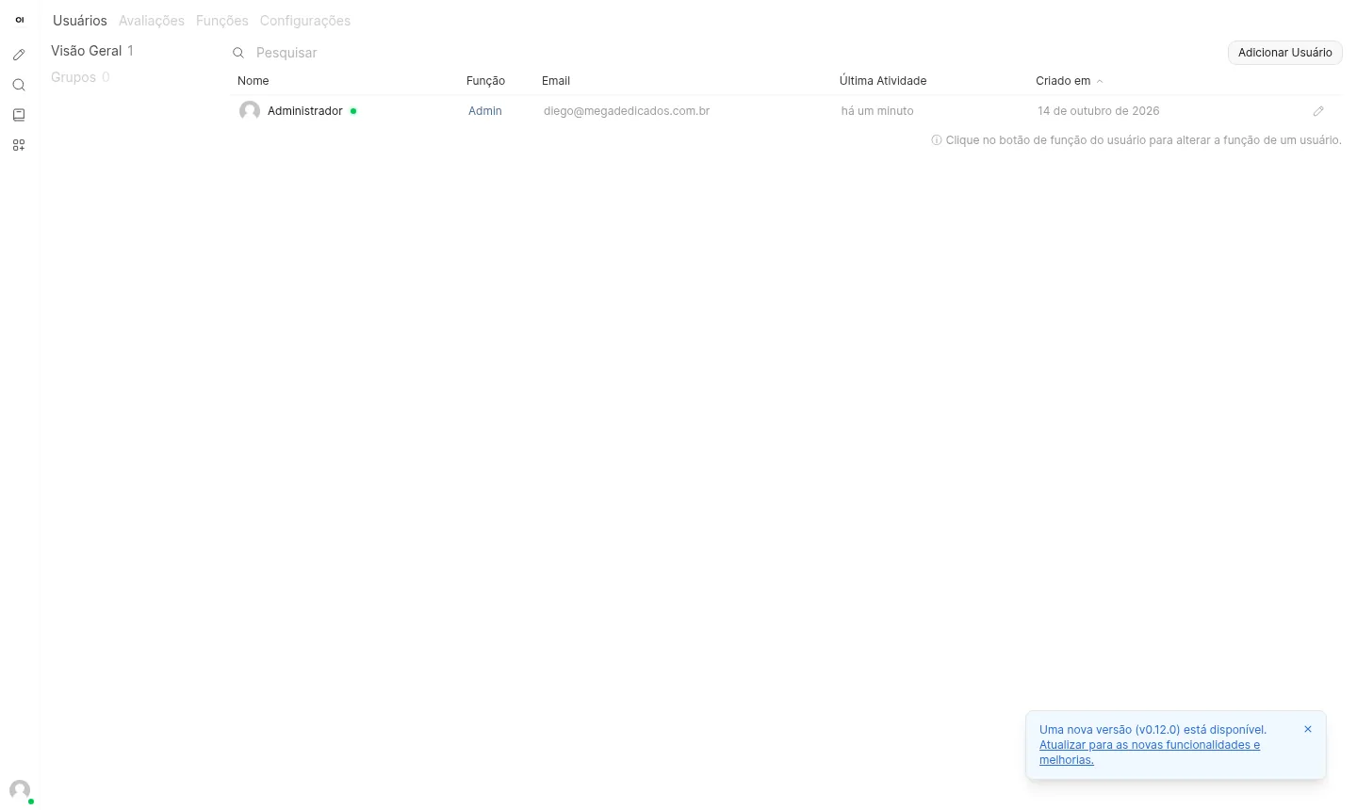
Task: Open the Configurações tab
Action: 305,21
